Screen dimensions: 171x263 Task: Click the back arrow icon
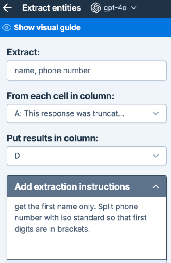pos(7,8)
